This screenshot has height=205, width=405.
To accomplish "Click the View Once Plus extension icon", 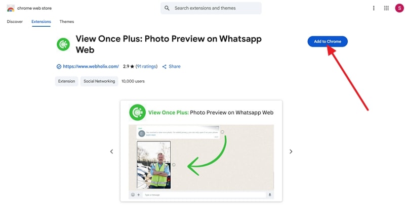I will (x=63, y=44).
